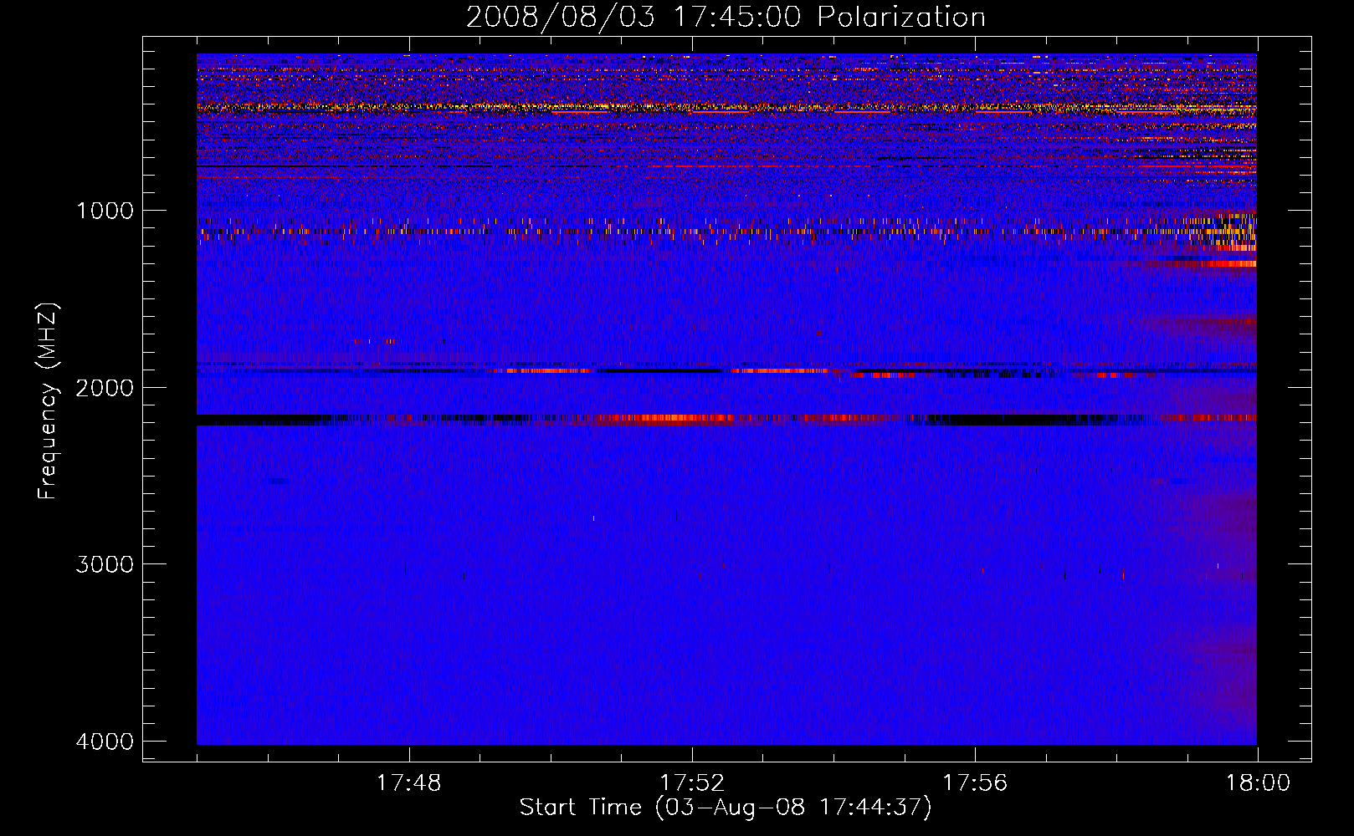
Task: Click the 18:00 time tick label
Action: [x=1258, y=783]
